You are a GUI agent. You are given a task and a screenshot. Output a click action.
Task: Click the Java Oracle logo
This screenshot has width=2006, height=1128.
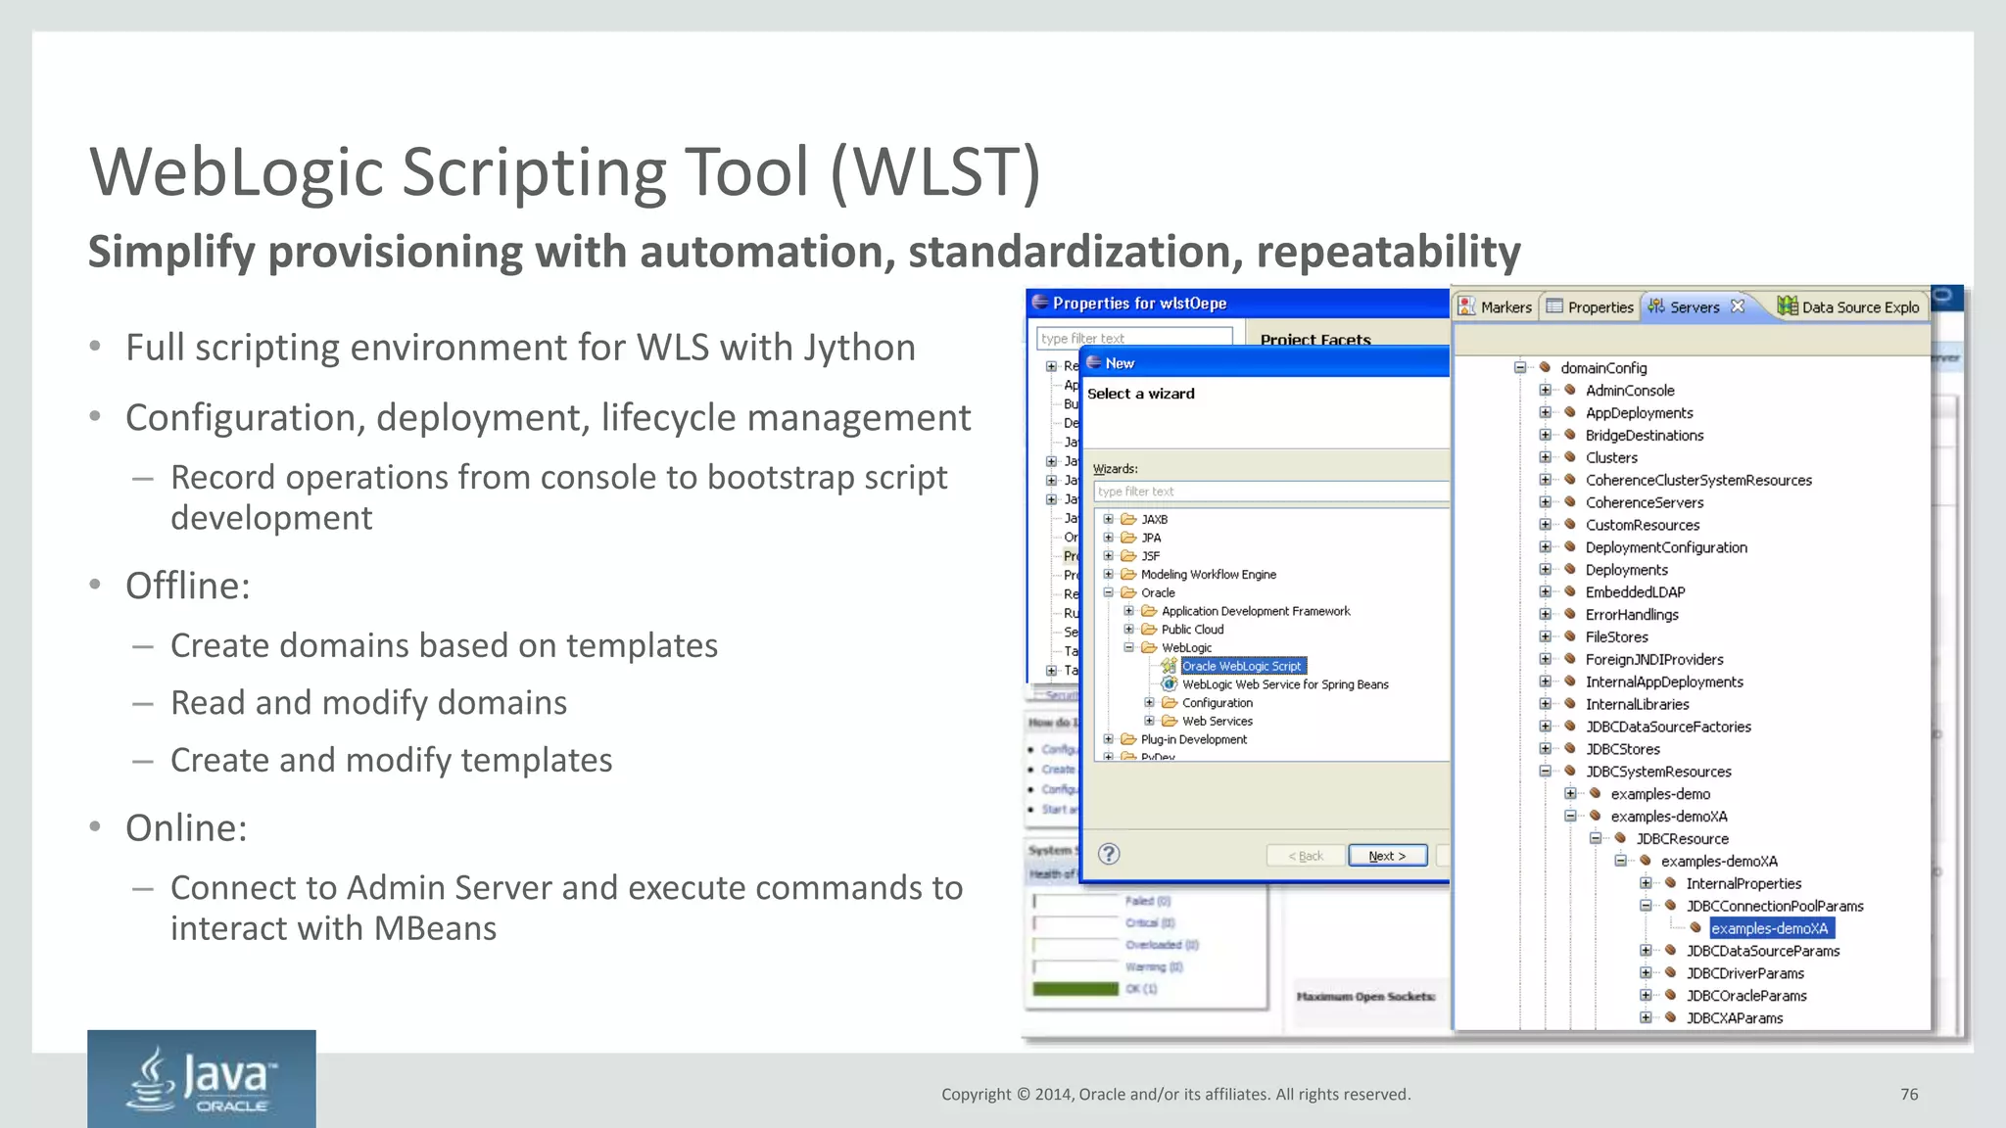(x=202, y=1079)
